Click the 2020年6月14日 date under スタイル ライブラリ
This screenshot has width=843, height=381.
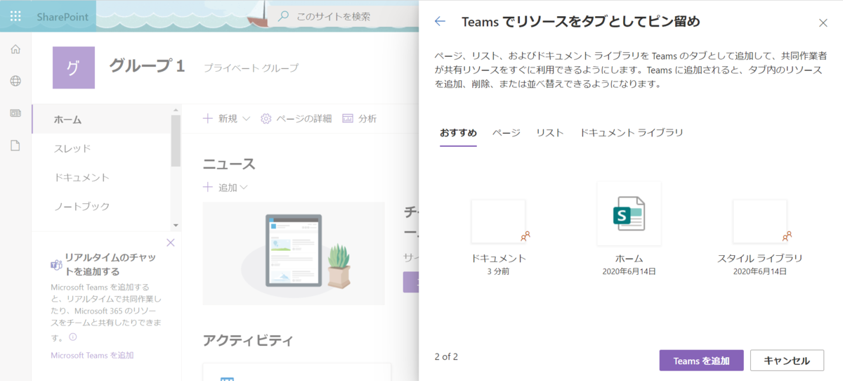[760, 271]
